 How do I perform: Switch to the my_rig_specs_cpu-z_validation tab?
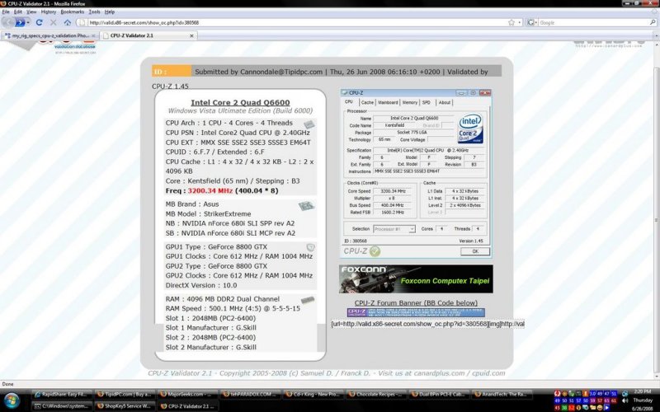point(49,35)
